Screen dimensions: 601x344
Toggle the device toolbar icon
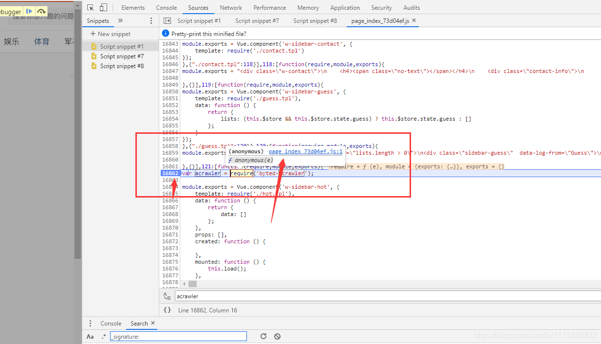tap(103, 8)
